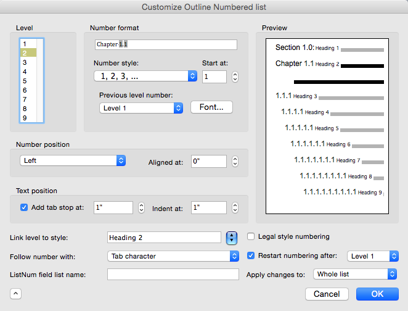
Task: Select level 7 in the Level list
Action: 28,99
